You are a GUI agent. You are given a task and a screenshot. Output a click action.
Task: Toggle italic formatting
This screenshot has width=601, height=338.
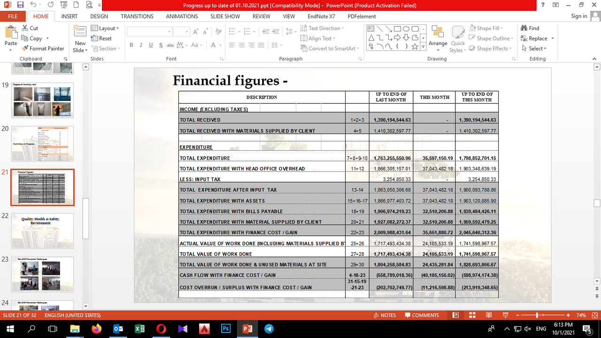click(141, 45)
